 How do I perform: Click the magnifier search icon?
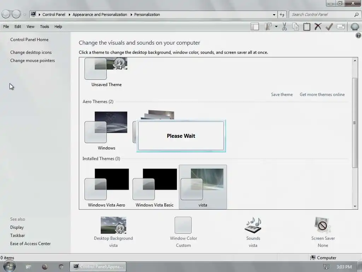pyautogui.click(x=356, y=15)
